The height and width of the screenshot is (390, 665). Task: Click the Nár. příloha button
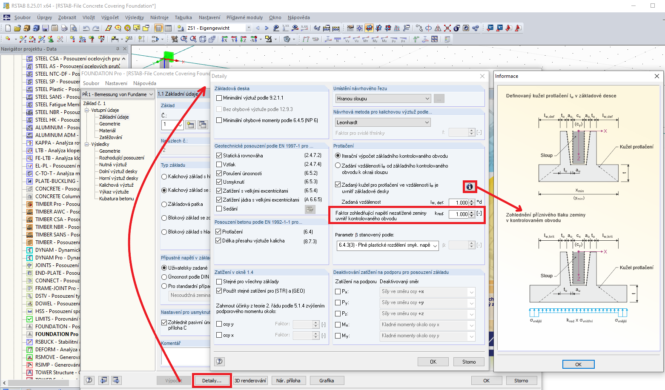click(x=288, y=381)
